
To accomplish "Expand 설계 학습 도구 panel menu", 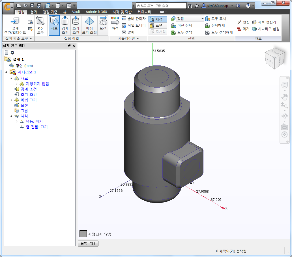I will coord(19,39).
